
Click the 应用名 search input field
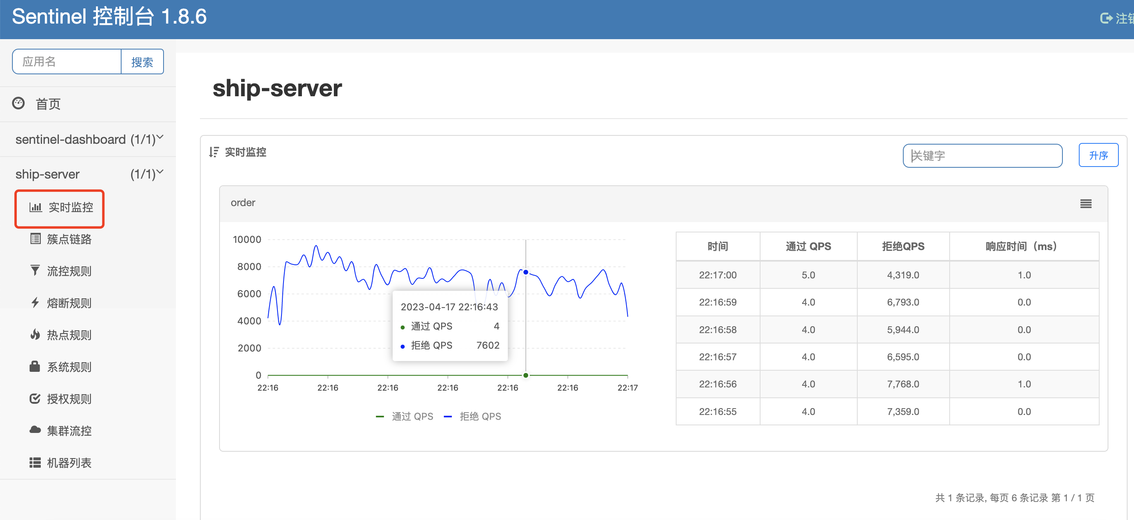(67, 62)
